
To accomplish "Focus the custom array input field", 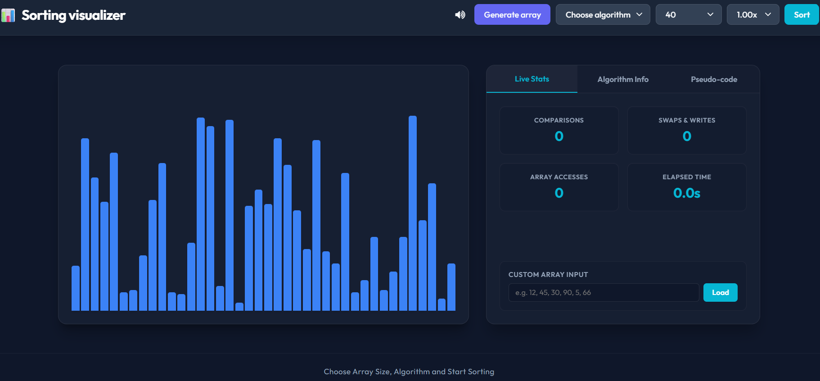I will [604, 292].
